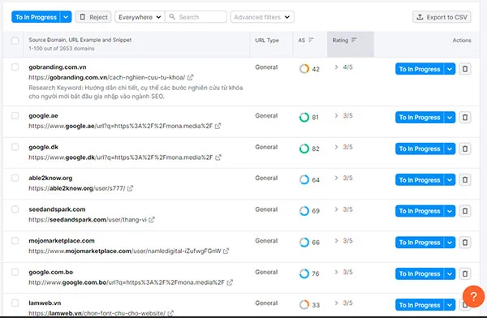The height and width of the screenshot is (318, 487).
Task: Open the Advanced filters dropdown
Action: tap(262, 17)
